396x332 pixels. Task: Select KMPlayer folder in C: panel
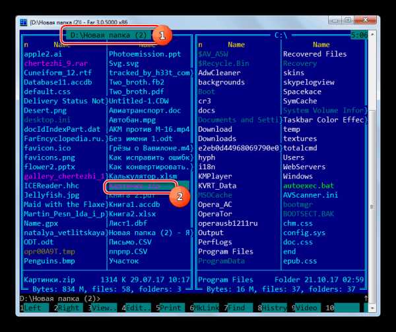215,176
